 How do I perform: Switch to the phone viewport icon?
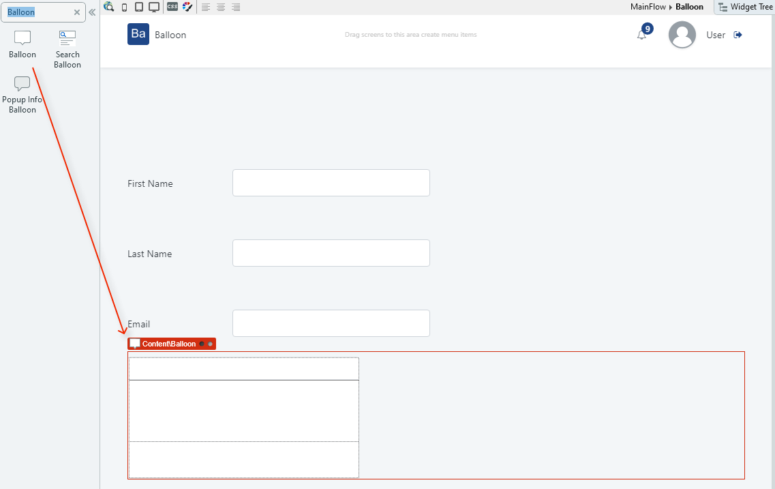coord(124,7)
